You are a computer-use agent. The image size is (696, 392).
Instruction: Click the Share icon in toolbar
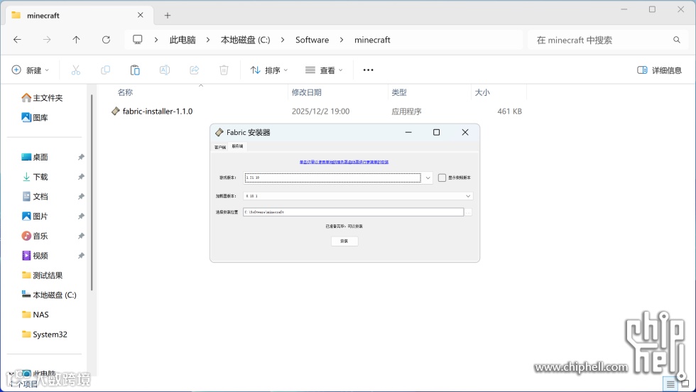(x=195, y=70)
